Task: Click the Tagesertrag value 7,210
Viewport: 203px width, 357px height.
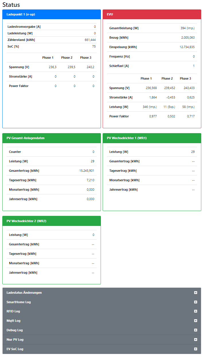Action: pos(90,180)
